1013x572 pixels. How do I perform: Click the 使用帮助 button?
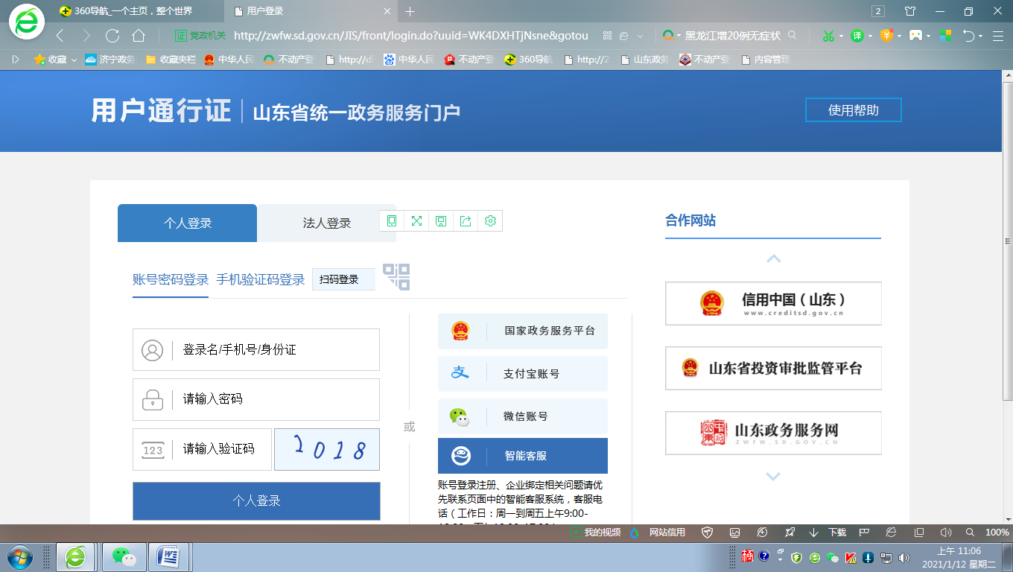coord(853,110)
